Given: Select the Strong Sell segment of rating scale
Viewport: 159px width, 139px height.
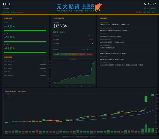Looking at the screenshot, I should click(x=89, y=54).
